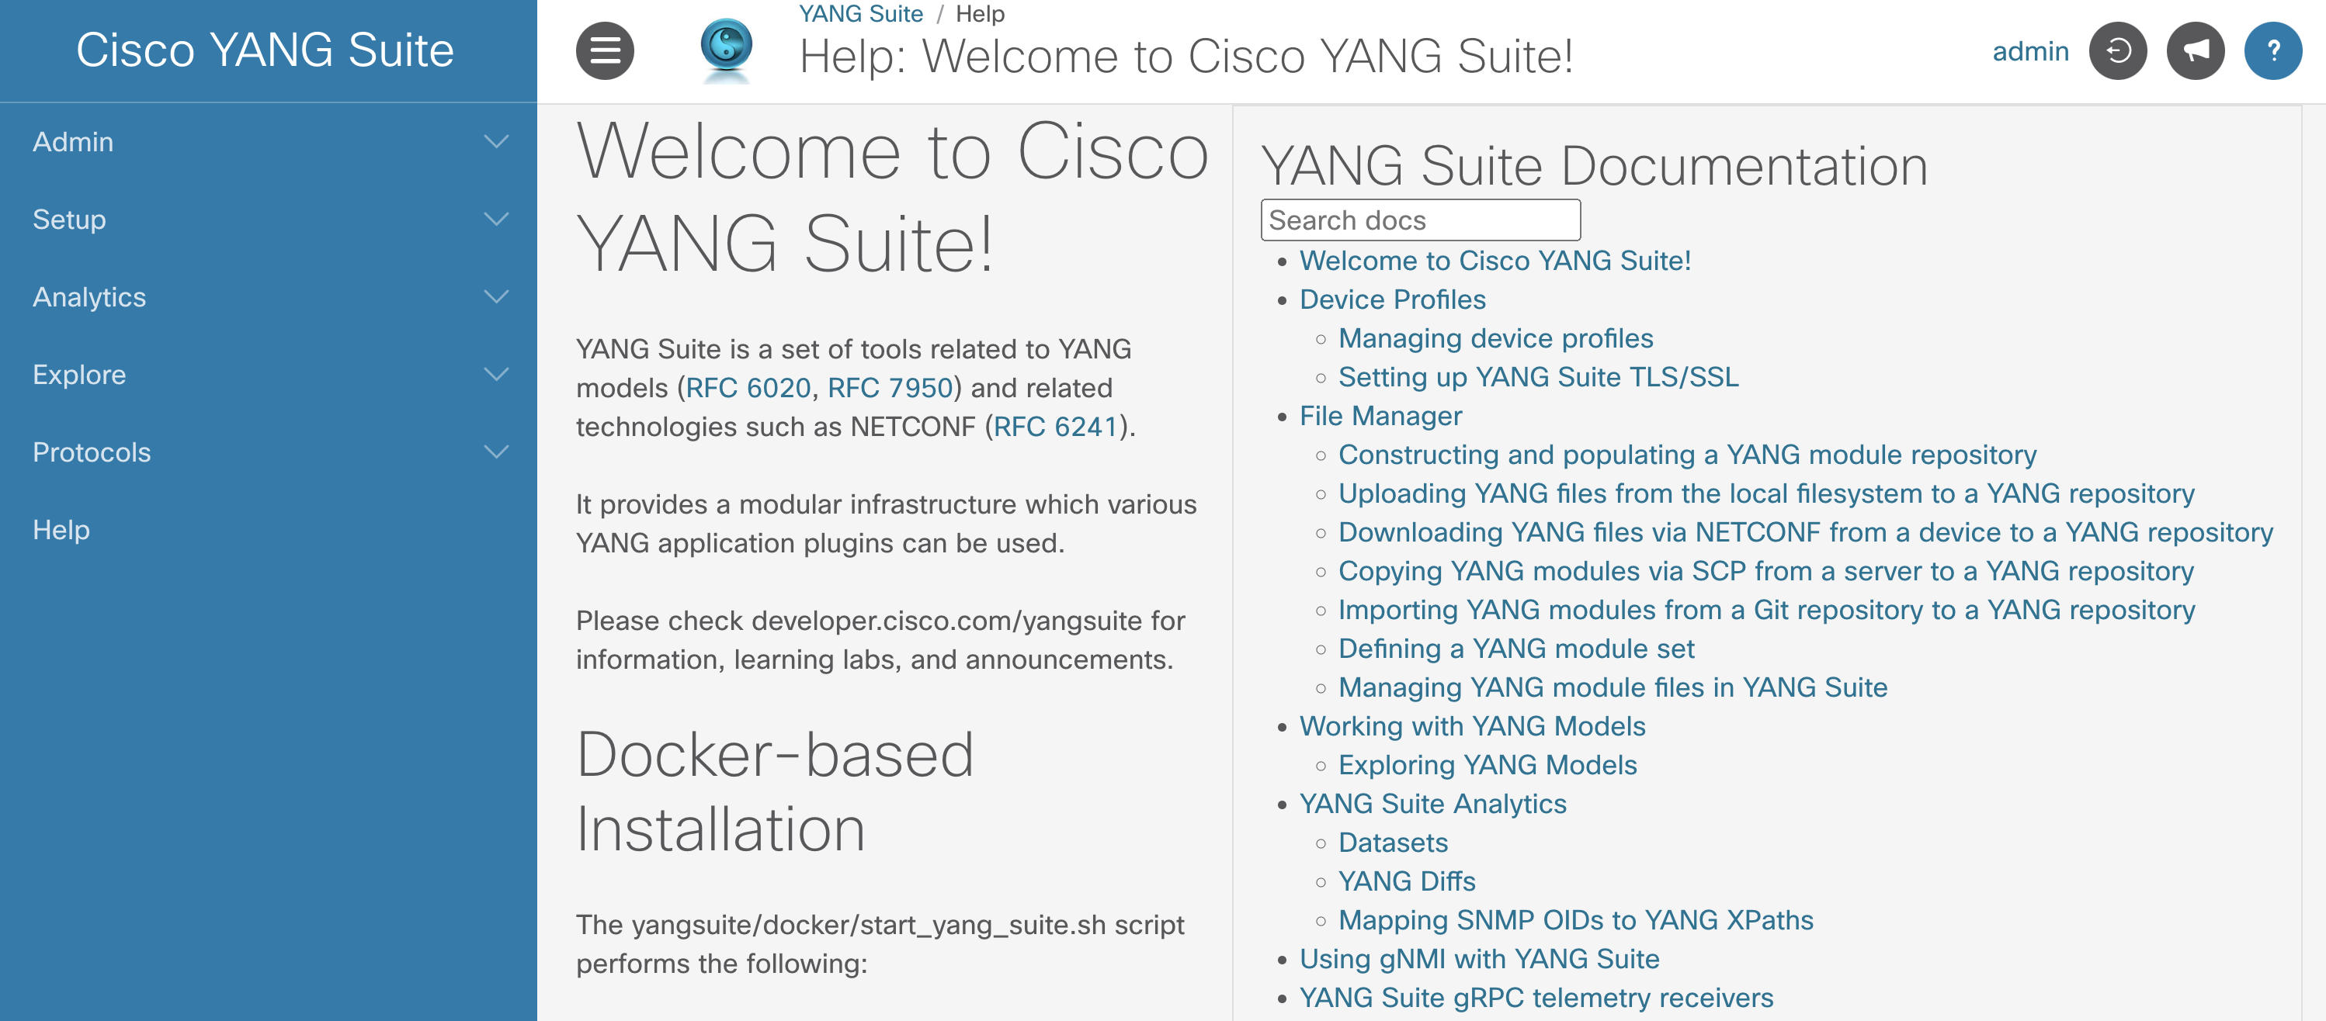Click the admin username

[x=2031, y=51]
